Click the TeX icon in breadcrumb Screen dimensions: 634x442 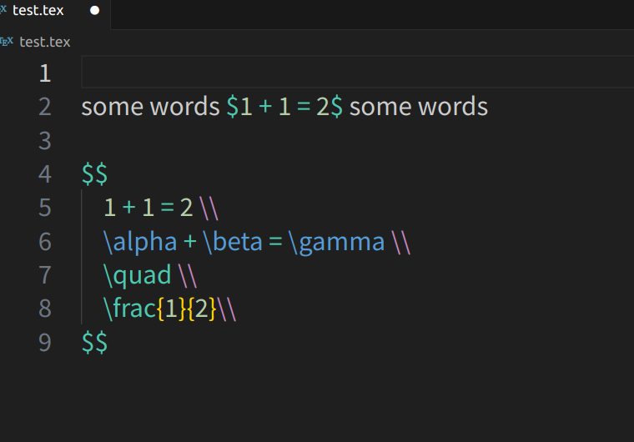7,41
